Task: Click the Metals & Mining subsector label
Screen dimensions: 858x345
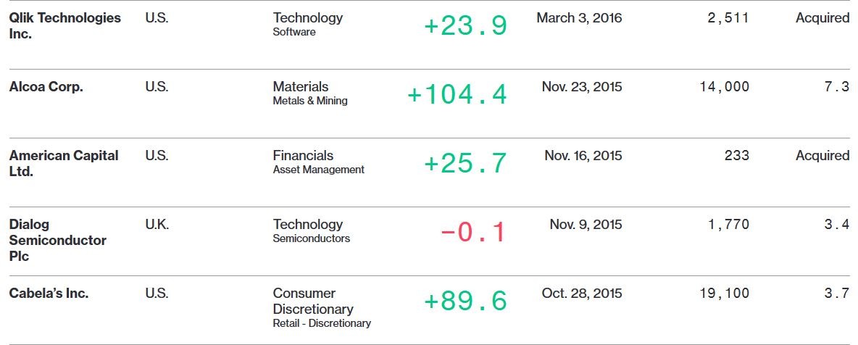Action: point(309,101)
